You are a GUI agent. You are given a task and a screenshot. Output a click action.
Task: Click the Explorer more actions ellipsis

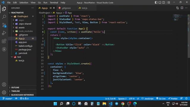pos(33,8)
